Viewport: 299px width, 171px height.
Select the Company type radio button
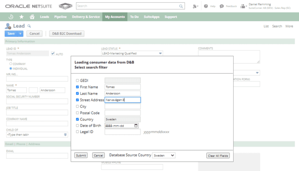point(11,64)
